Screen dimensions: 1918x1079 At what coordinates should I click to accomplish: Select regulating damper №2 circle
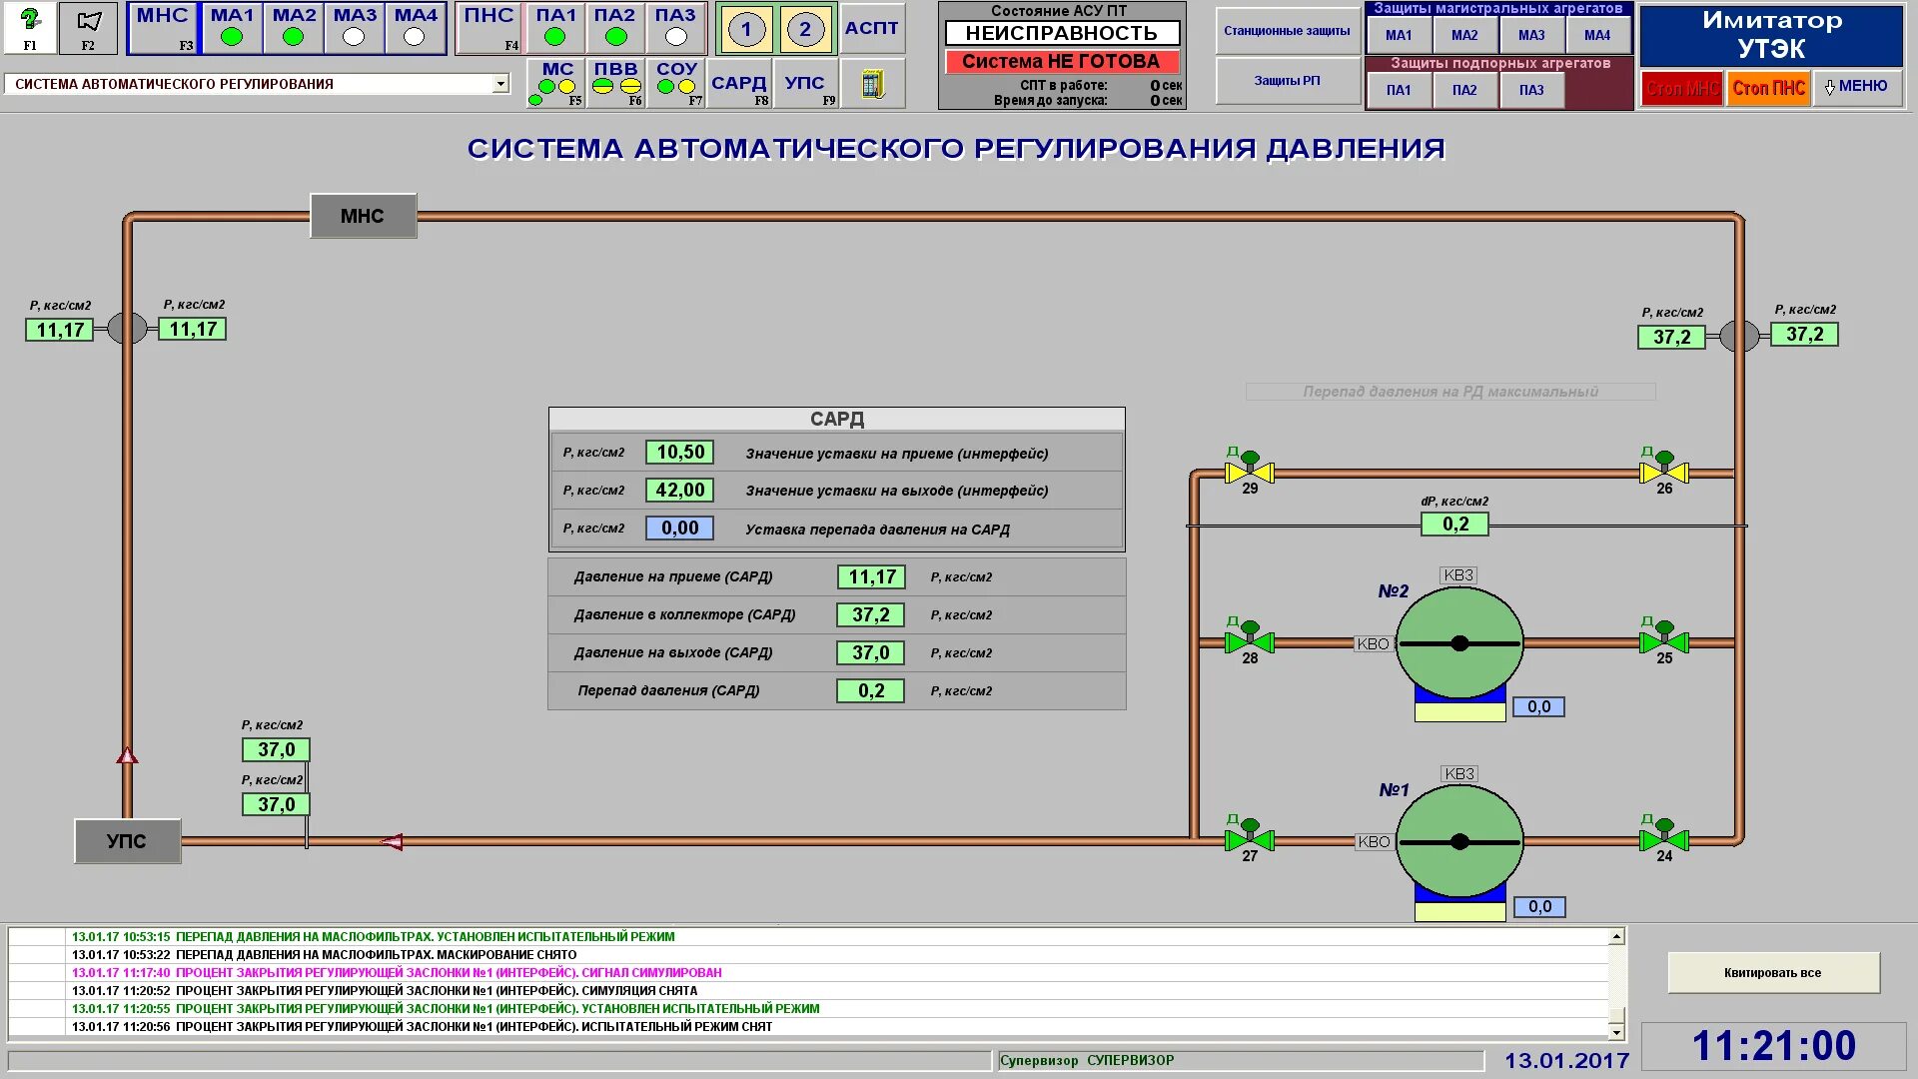point(1458,643)
